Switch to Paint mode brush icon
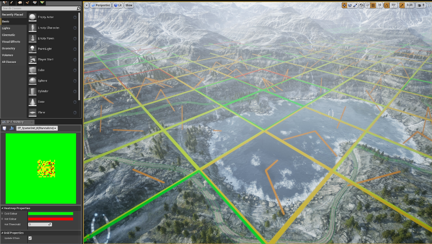 (x=12, y=3)
